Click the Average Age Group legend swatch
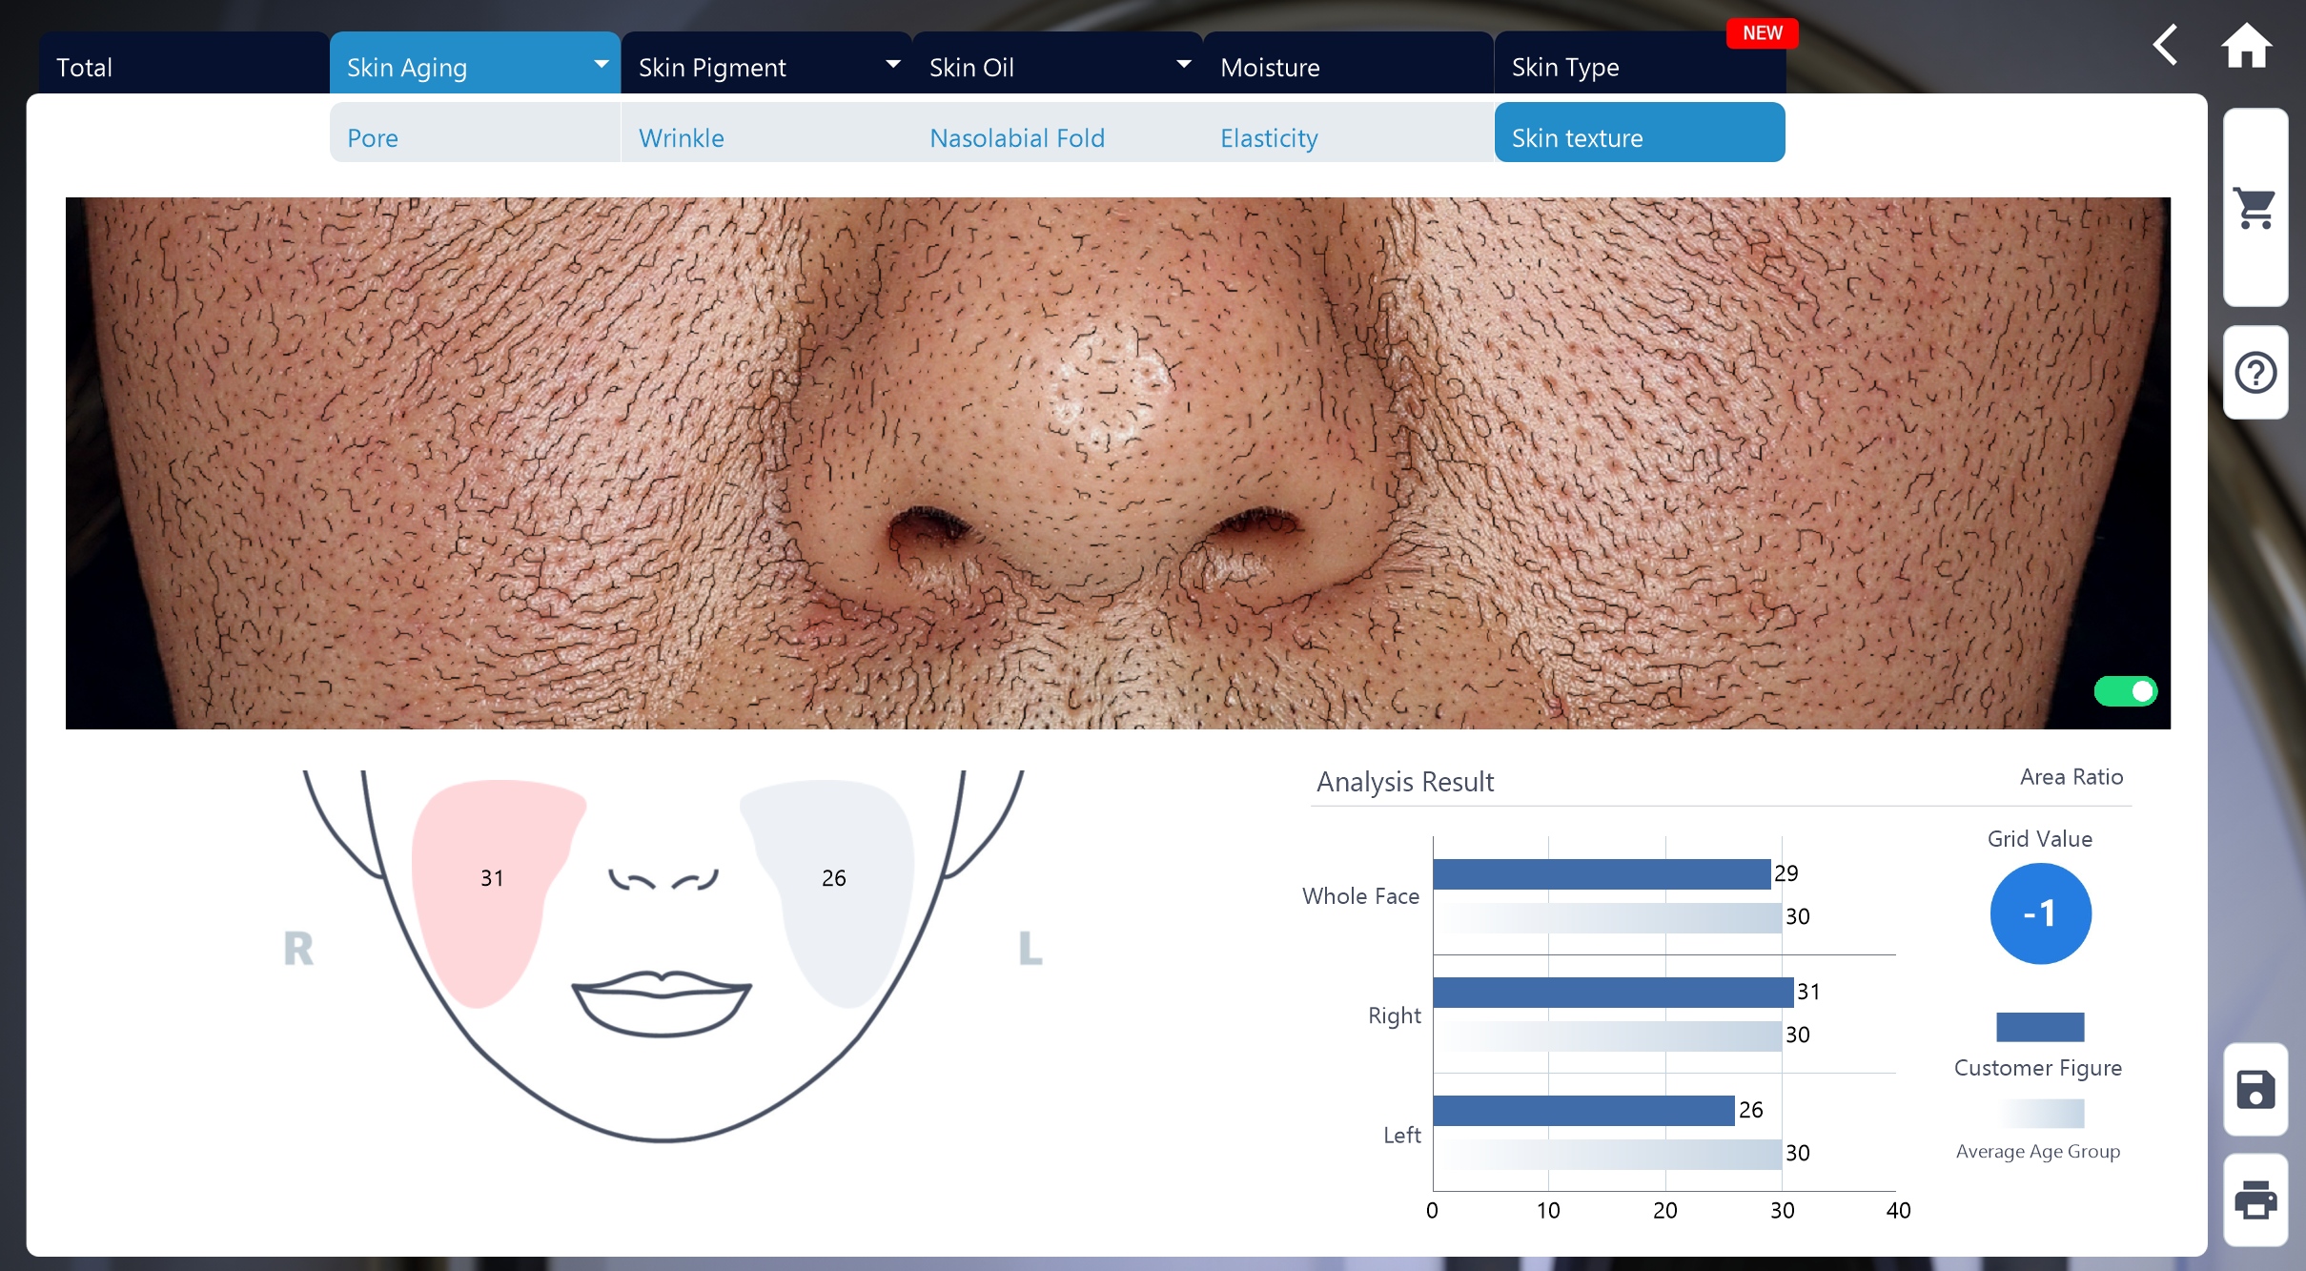Image resolution: width=2306 pixels, height=1271 pixels. tap(2040, 1114)
